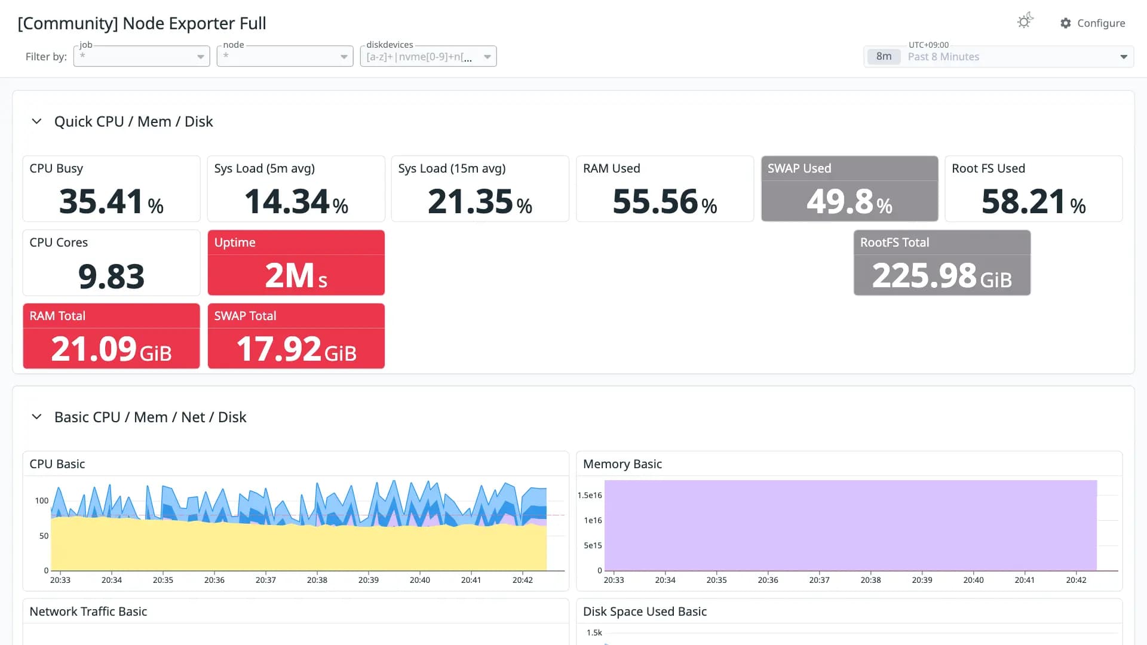Click the Network Traffic Basic panel title
The height and width of the screenshot is (645, 1147).
coord(88,612)
